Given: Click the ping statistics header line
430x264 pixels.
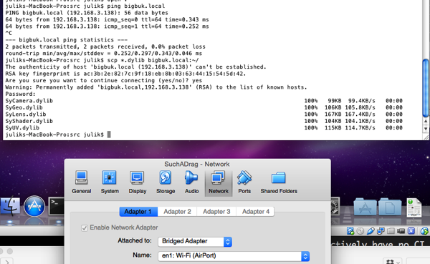Looking at the screenshot, I should pos(67,40).
